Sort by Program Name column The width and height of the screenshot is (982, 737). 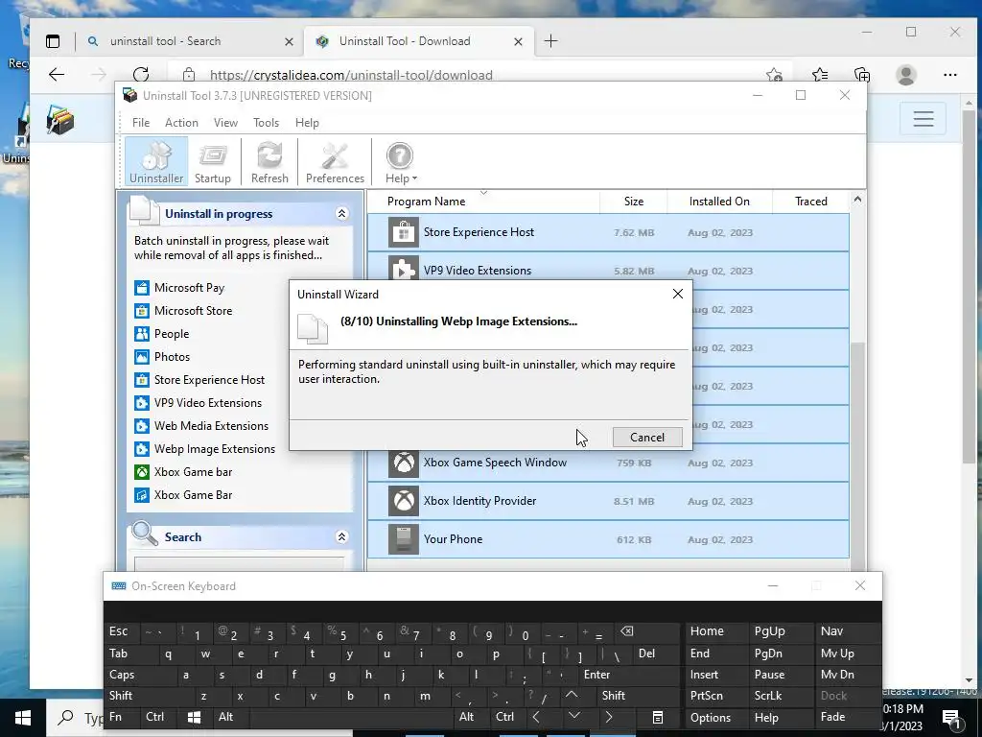click(483, 202)
